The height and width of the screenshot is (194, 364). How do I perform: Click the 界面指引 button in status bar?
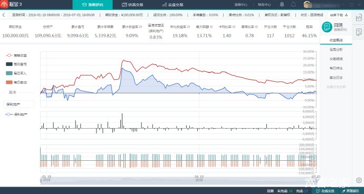351,191
